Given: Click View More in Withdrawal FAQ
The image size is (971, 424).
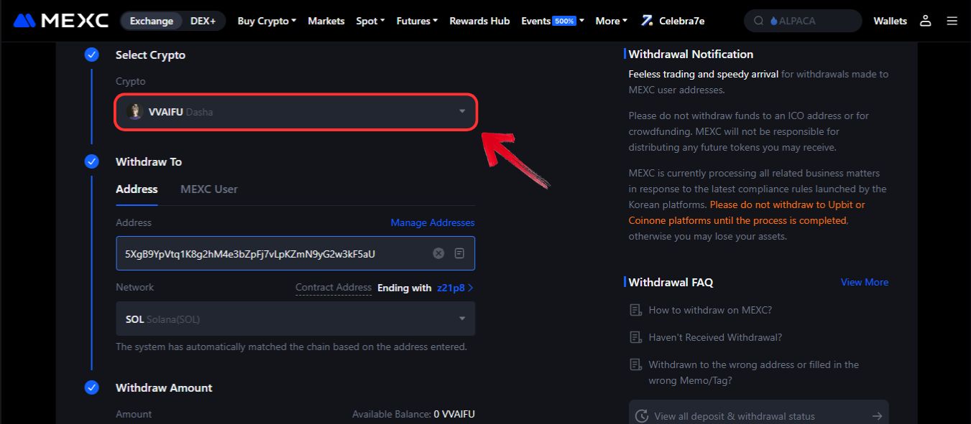Looking at the screenshot, I should coord(865,282).
